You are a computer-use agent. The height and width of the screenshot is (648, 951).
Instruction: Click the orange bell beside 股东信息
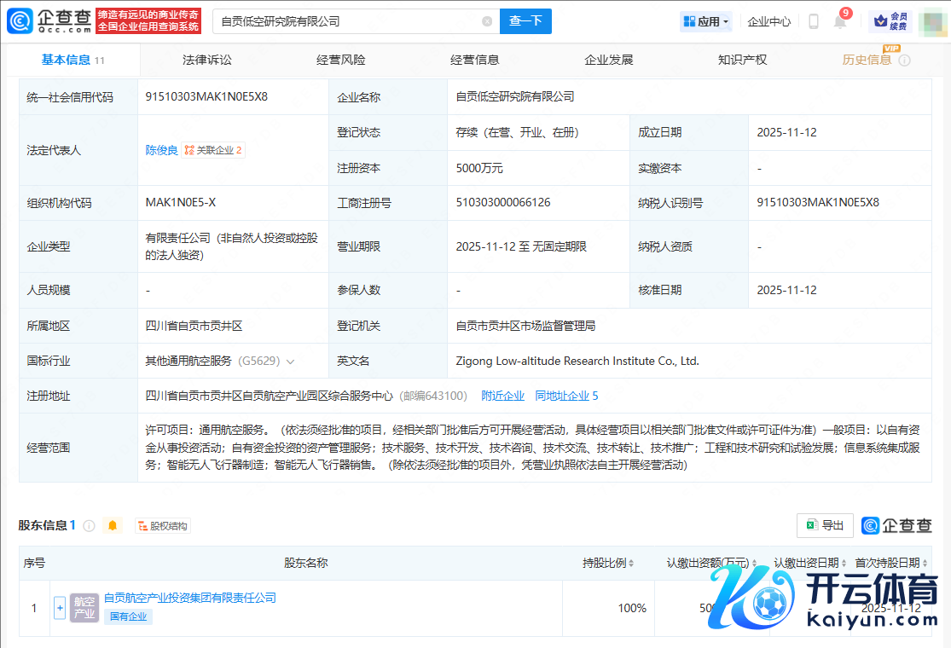[x=113, y=526]
